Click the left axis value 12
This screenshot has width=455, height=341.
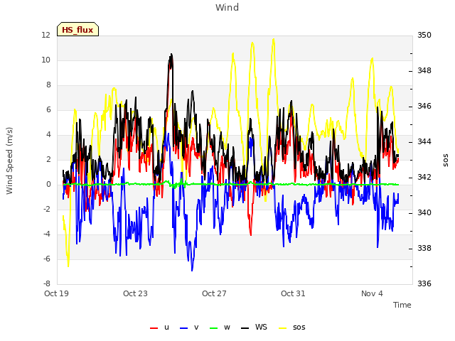point(45,35)
